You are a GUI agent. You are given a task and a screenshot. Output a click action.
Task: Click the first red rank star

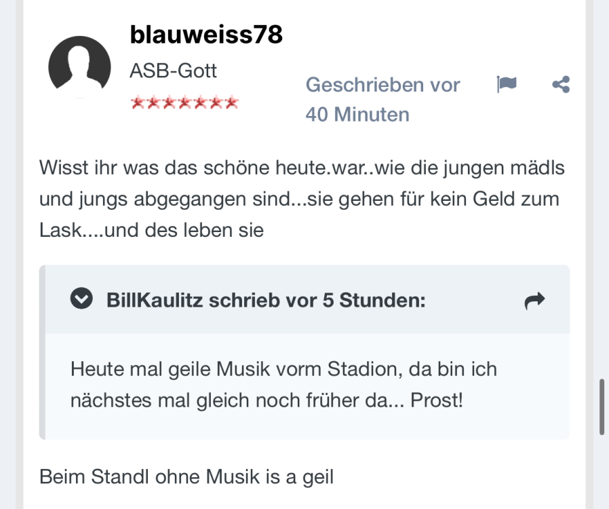137,103
